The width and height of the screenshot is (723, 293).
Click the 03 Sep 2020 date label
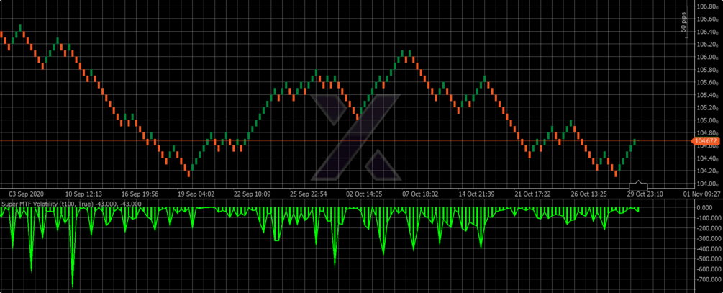[27, 194]
